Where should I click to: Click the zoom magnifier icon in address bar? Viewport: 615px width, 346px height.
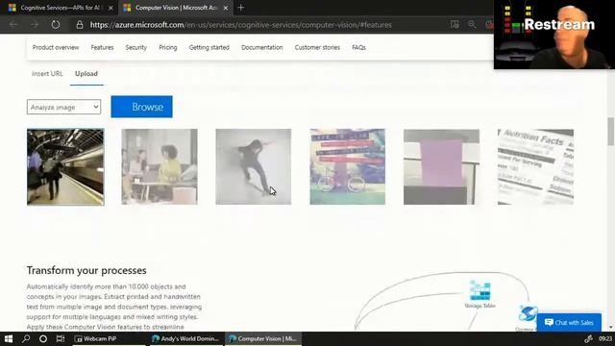472,24
